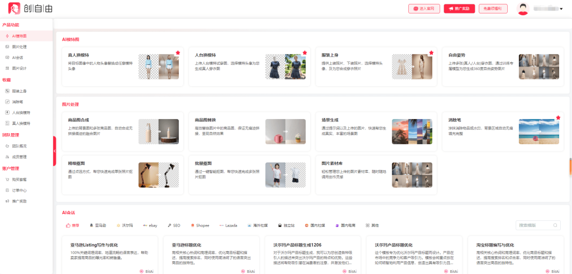
Task: Open 购买套餐 shopping cart item
Action: (x=20, y=179)
